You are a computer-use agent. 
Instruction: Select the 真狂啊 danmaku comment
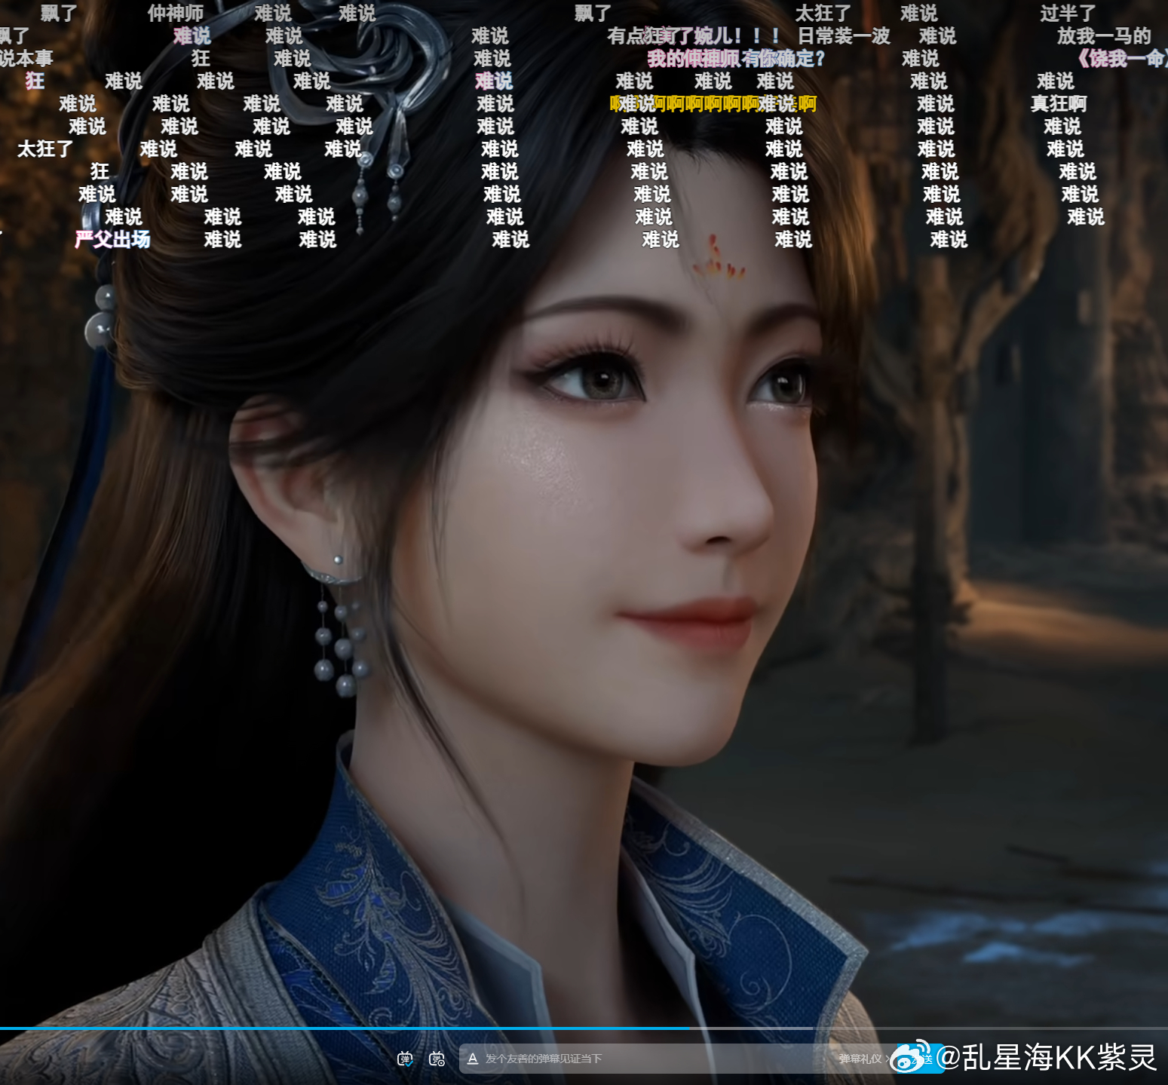coord(1059,104)
